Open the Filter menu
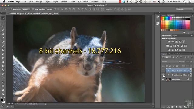 point(72,2)
